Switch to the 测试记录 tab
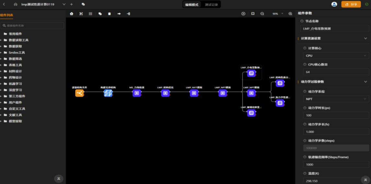The width and height of the screenshot is (371, 184). click(x=211, y=5)
